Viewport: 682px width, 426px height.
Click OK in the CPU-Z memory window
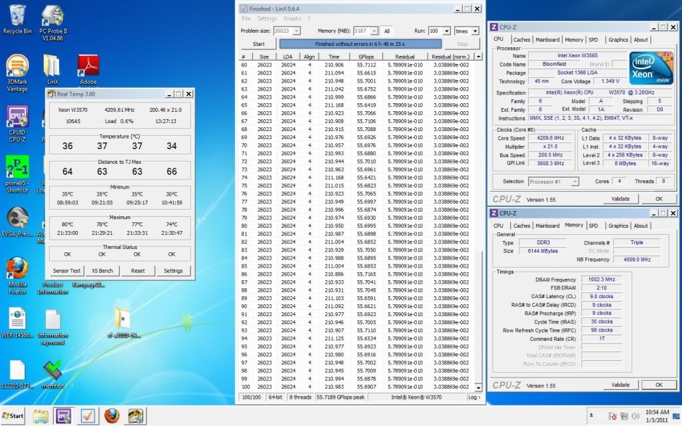pyautogui.click(x=659, y=385)
